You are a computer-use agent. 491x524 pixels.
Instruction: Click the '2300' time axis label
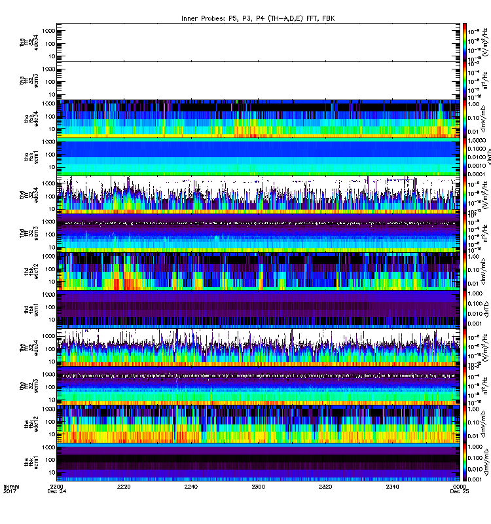pyautogui.click(x=258, y=487)
